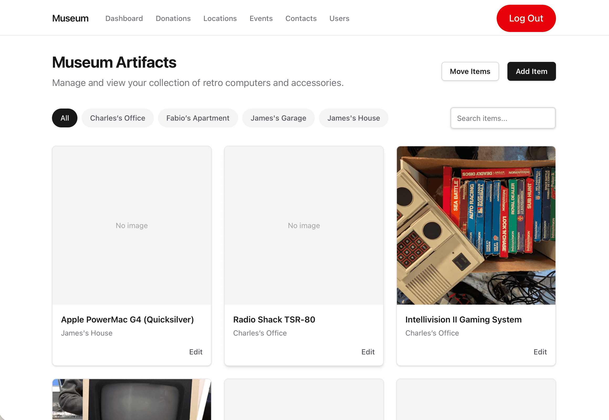Navigate to the Events page
This screenshot has height=420, width=609.
coord(261,18)
